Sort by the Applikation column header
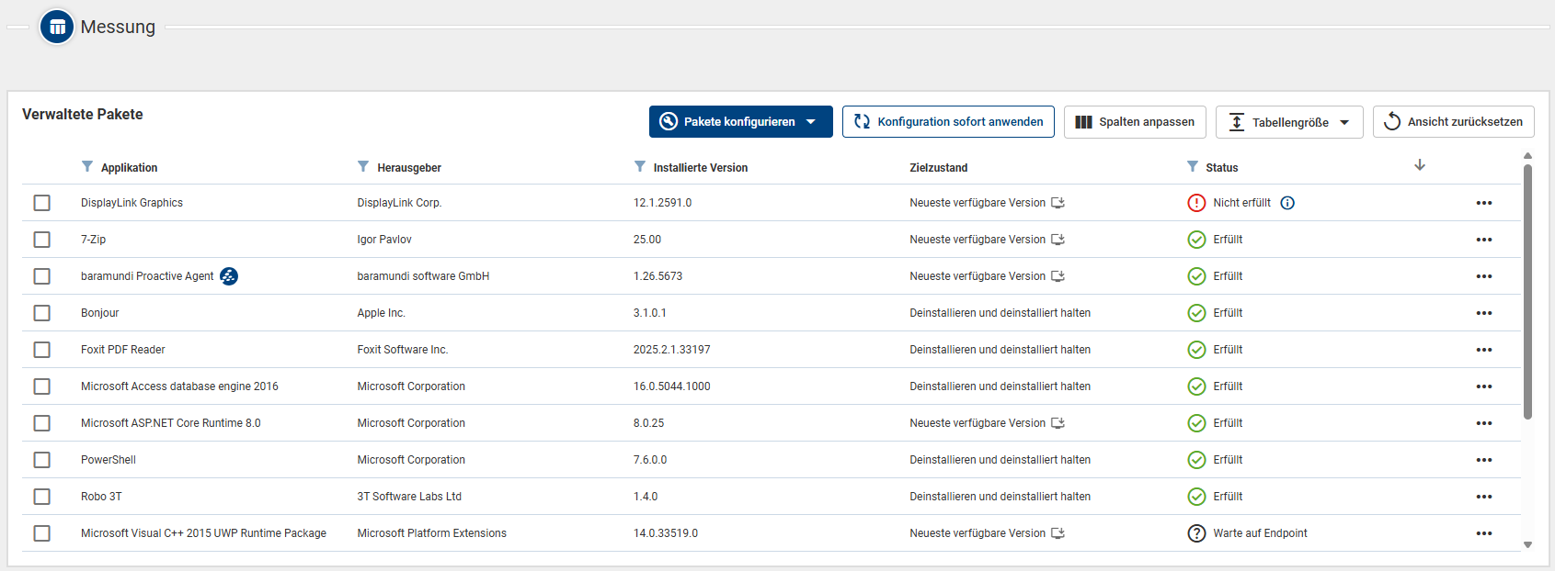 click(129, 168)
